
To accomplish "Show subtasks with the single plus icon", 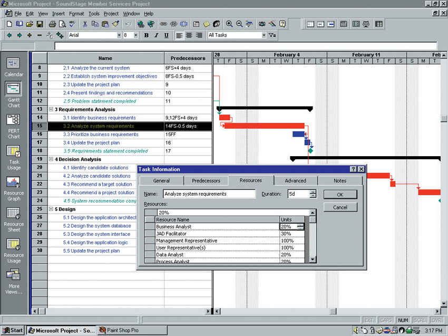I will coord(30,35).
